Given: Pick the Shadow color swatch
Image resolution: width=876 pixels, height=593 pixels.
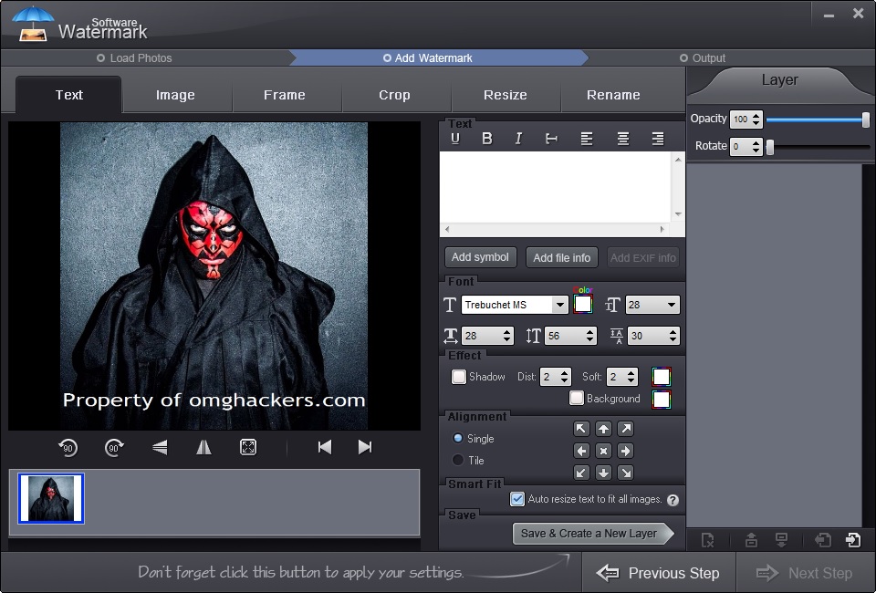Looking at the screenshot, I should 662,377.
